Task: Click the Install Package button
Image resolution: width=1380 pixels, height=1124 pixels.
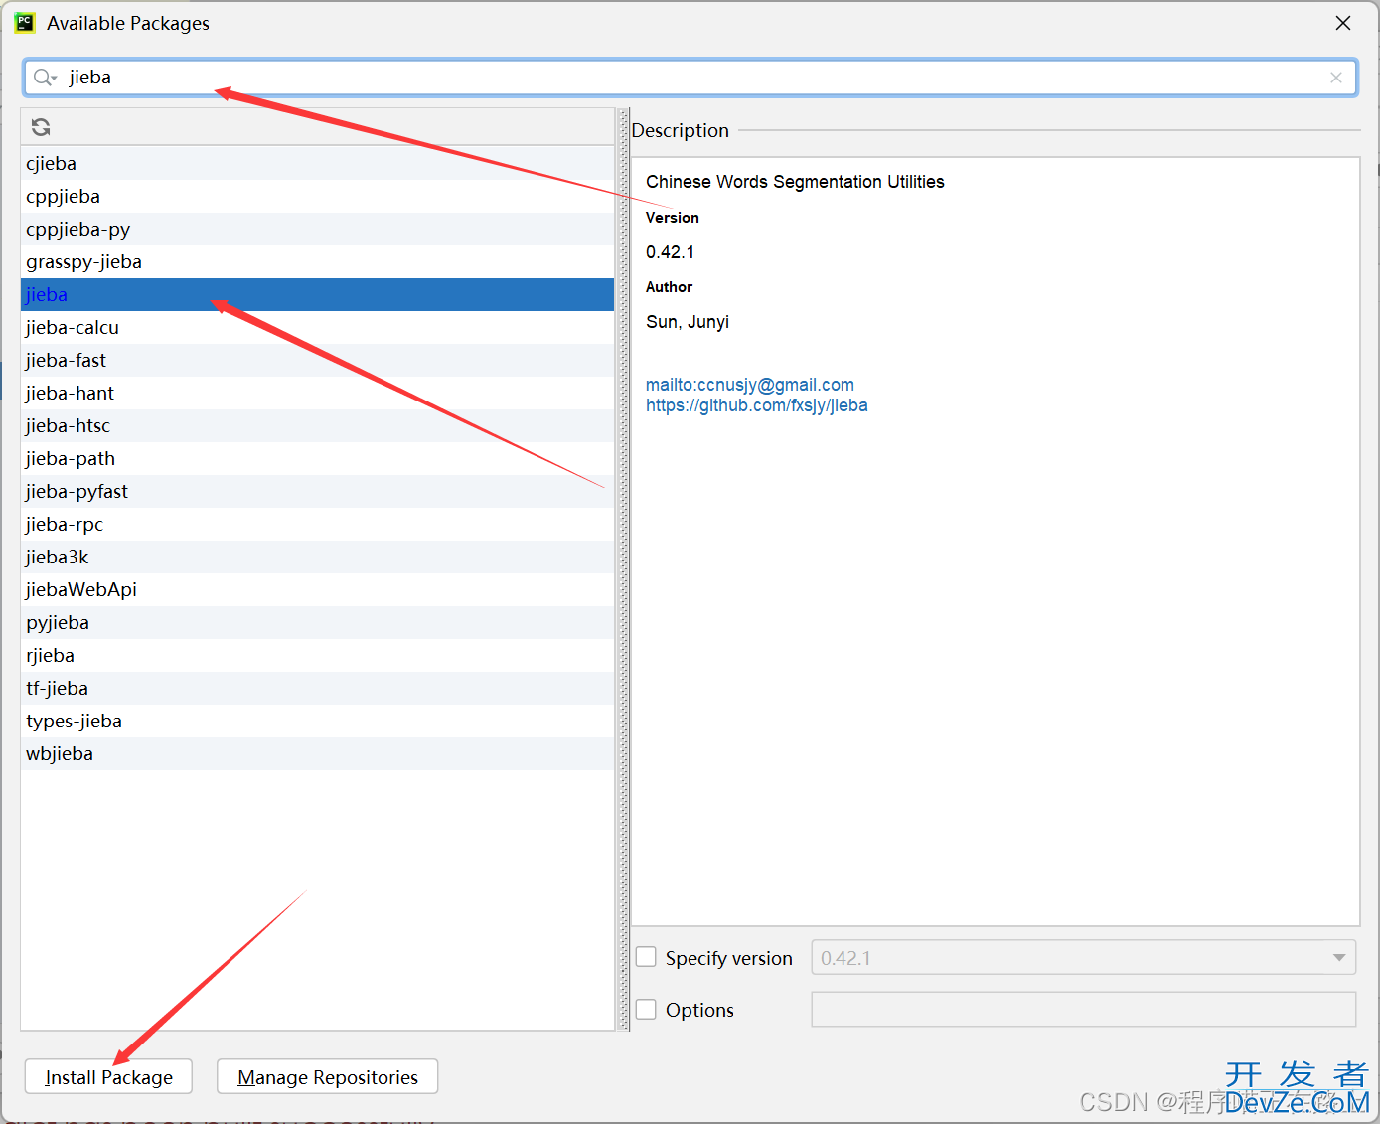Action: tap(108, 1077)
